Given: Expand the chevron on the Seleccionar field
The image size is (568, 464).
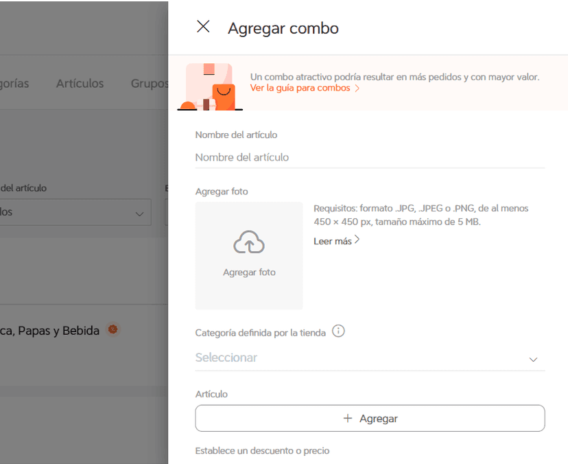Looking at the screenshot, I should coord(533,359).
